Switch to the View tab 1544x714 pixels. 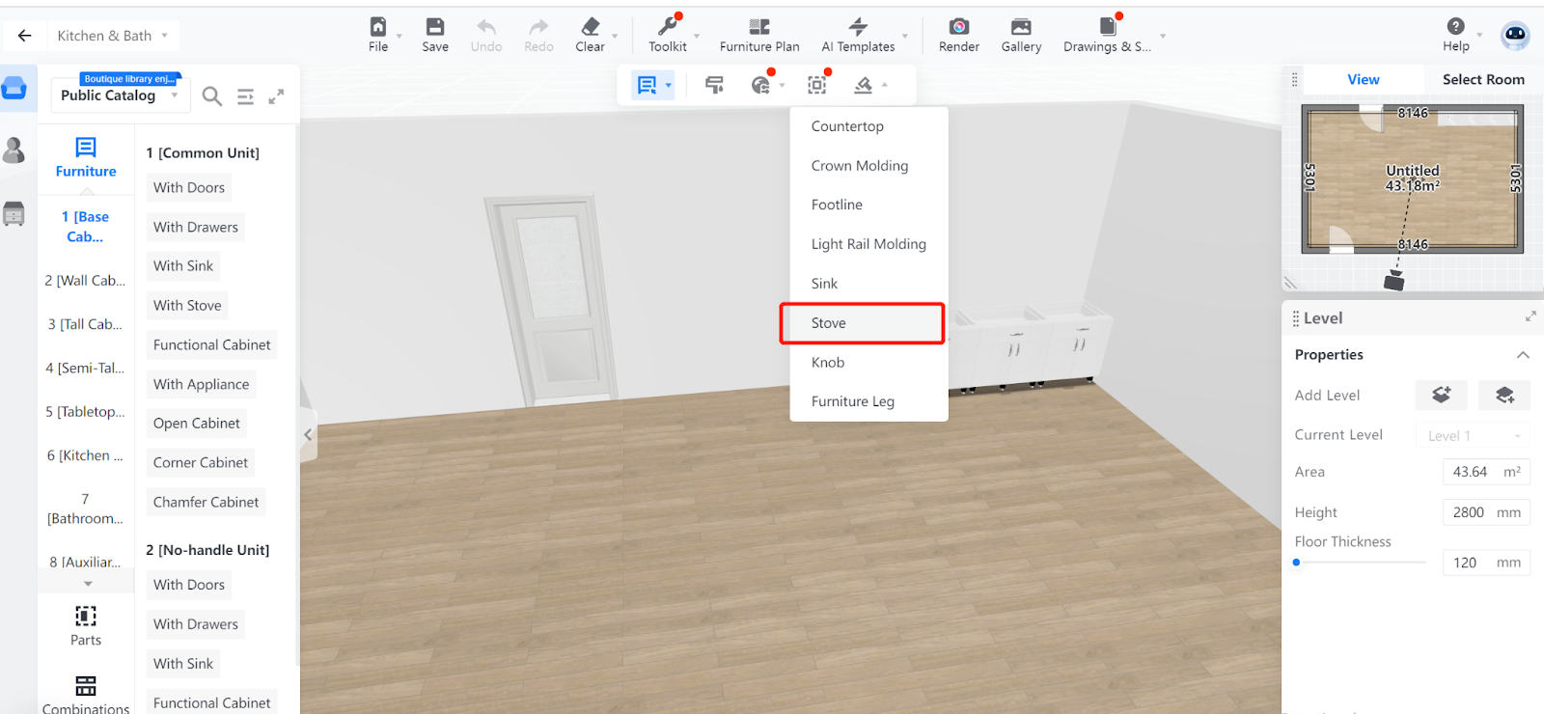(1363, 79)
